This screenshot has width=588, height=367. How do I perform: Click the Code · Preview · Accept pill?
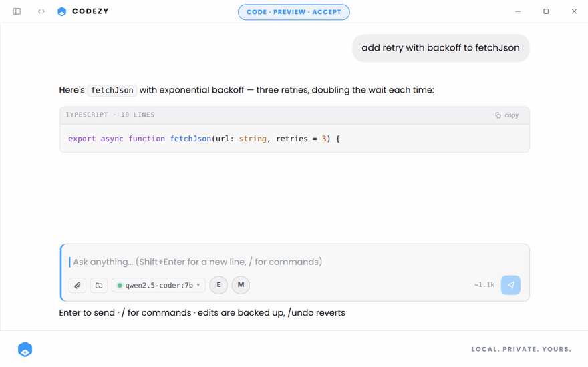pyautogui.click(x=293, y=12)
